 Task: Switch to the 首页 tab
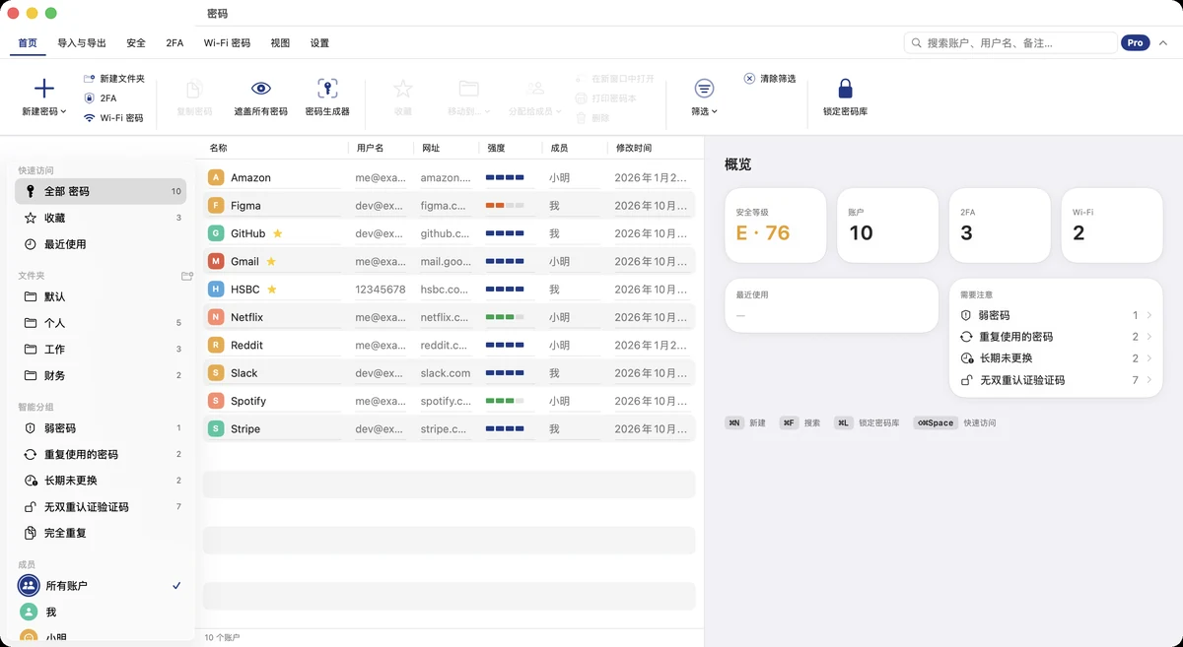pos(28,43)
